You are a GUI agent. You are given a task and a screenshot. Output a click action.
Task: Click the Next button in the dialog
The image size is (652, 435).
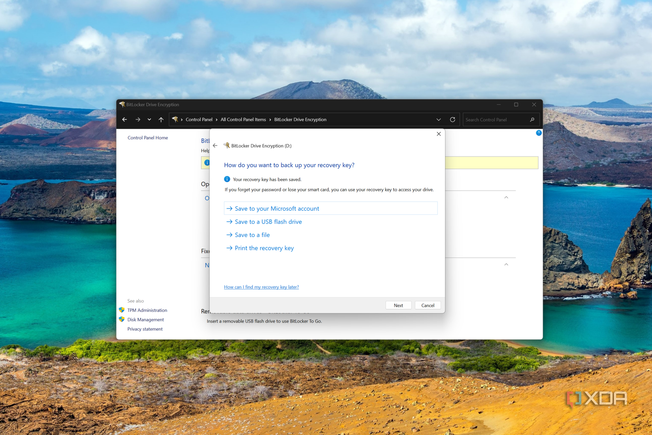398,305
